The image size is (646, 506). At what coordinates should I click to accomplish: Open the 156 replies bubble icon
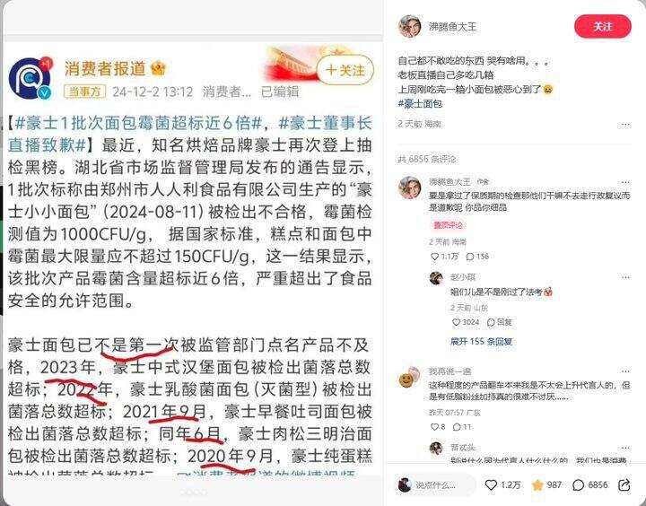[469, 257]
